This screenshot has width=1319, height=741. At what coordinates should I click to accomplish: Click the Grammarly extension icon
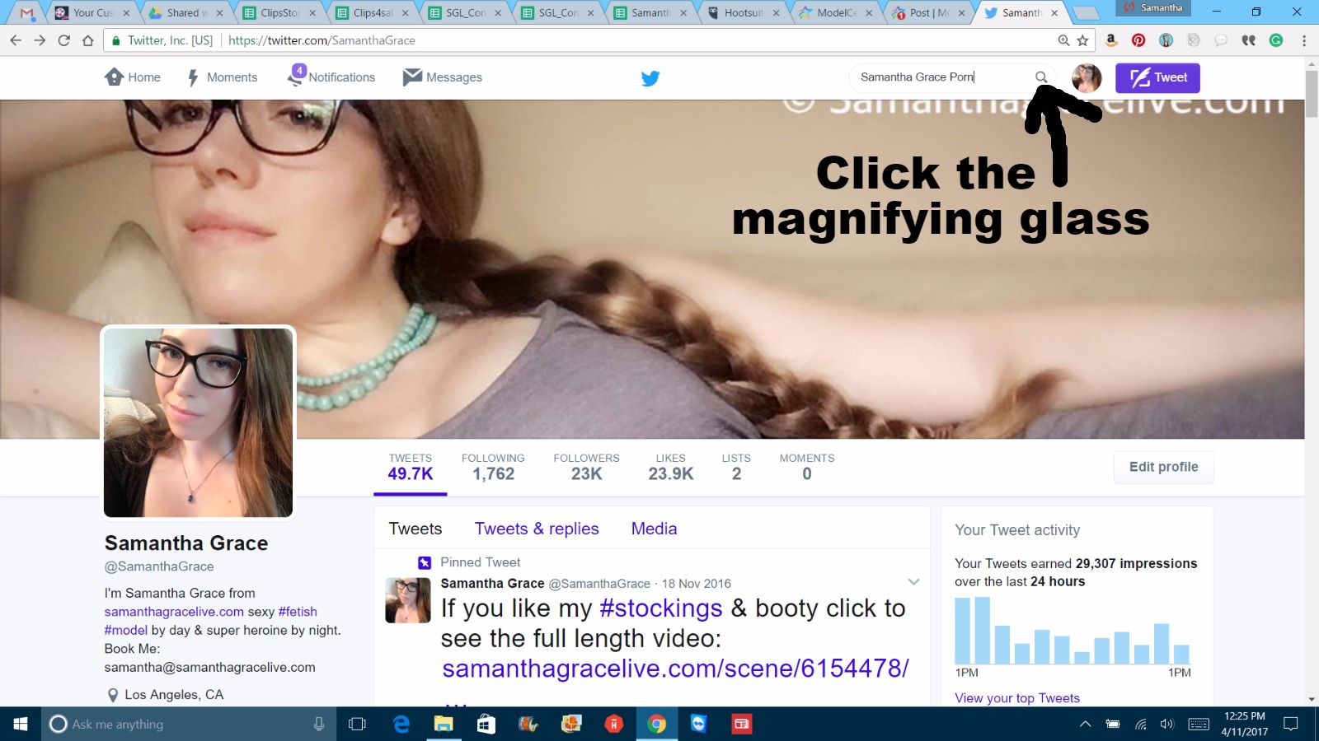(1276, 40)
